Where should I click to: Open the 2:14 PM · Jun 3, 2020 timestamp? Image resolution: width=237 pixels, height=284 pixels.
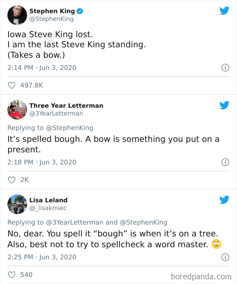42,68
